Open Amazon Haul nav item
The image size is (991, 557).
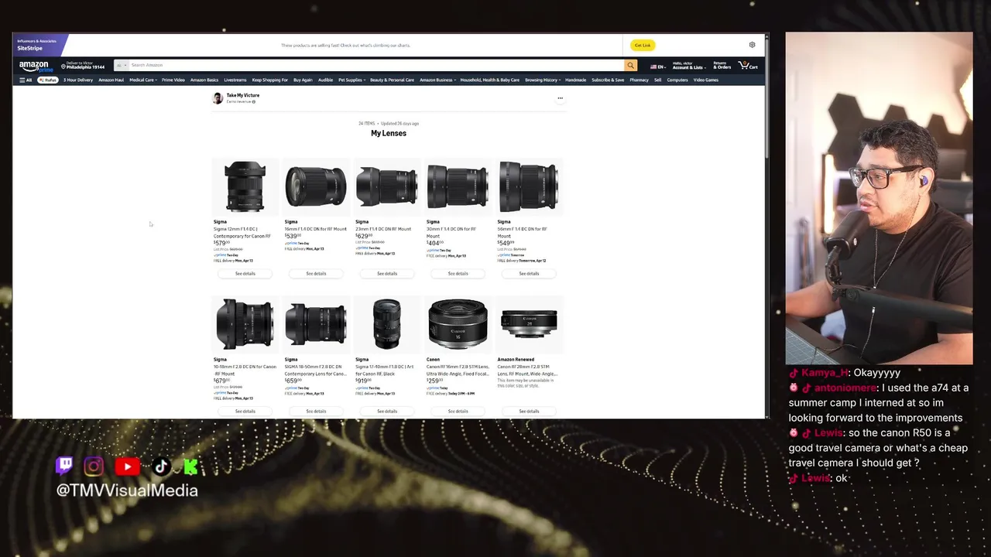pos(111,80)
